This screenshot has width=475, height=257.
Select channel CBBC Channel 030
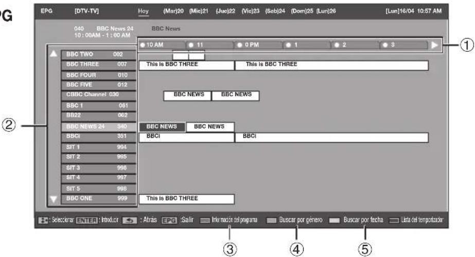tap(98, 95)
